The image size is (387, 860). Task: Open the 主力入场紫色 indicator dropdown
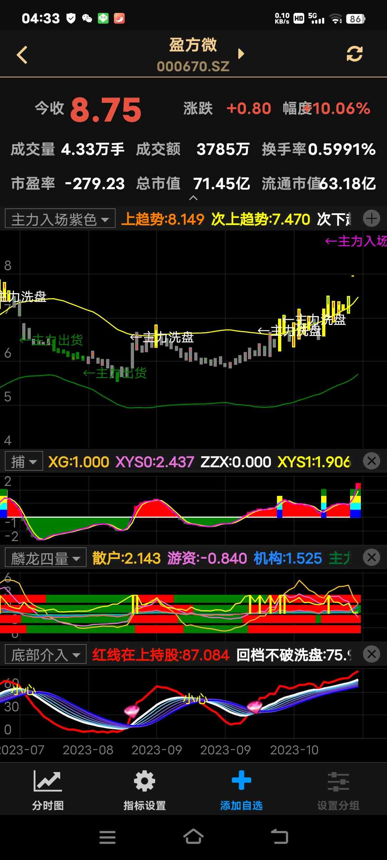coord(60,219)
